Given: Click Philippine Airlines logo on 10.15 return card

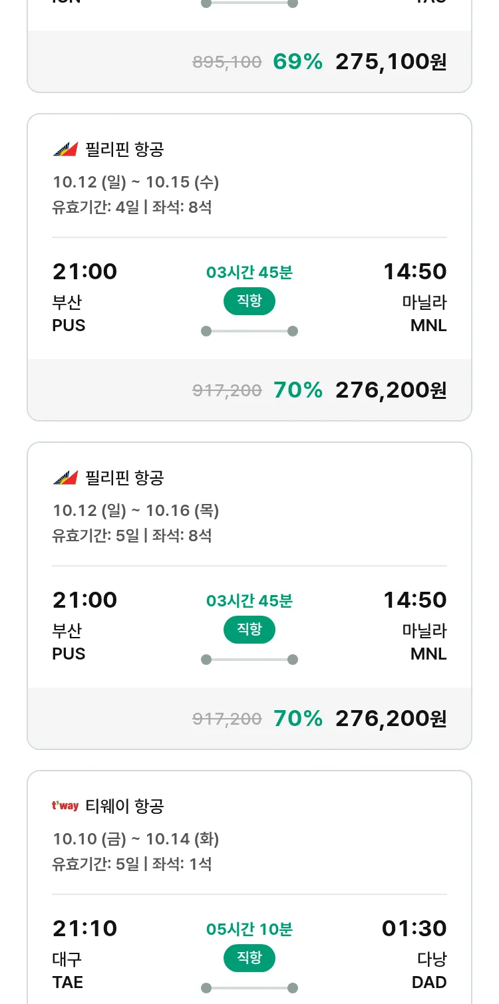Looking at the screenshot, I should pos(65,150).
